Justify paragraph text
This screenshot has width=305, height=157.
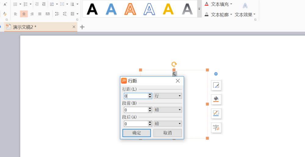click(x=40, y=14)
